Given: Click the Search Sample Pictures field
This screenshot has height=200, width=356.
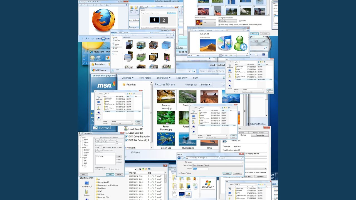Looking at the screenshot, I should [x=212, y=71].
